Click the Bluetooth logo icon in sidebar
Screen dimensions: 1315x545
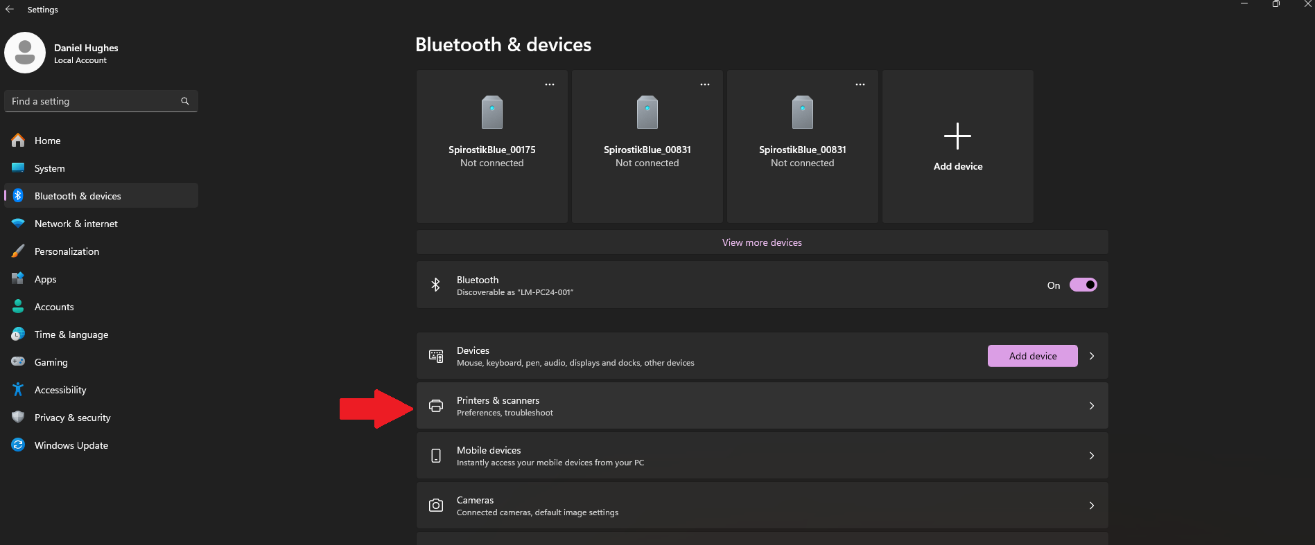tap(18, 196)
